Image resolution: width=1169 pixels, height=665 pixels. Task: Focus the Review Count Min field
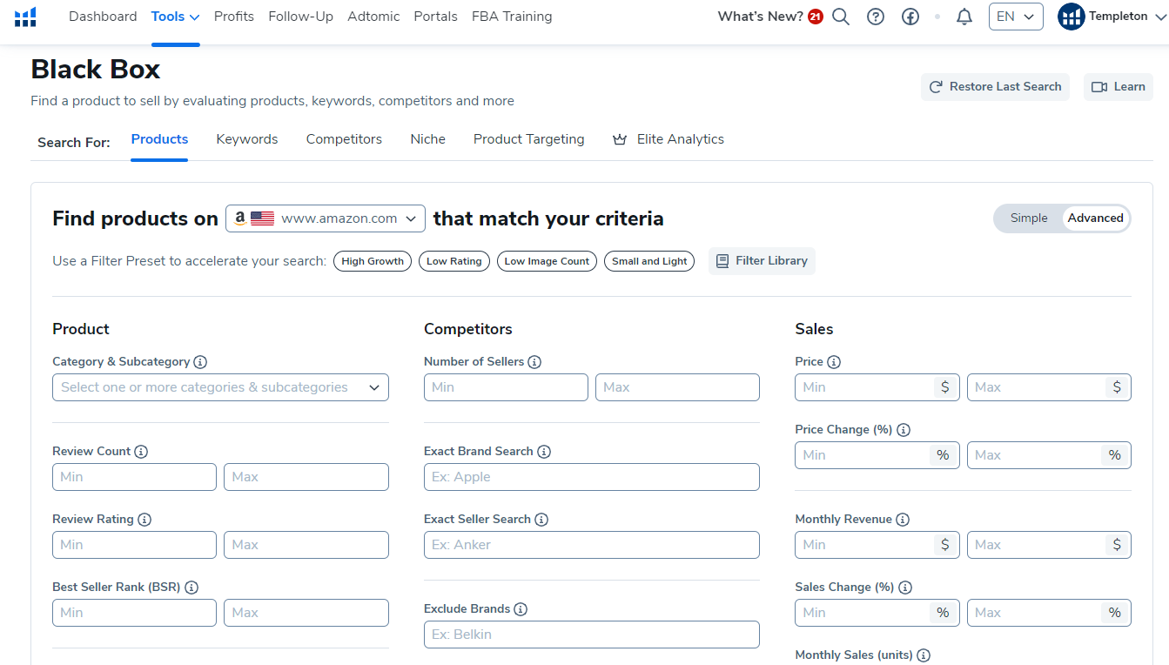(134, 477)
